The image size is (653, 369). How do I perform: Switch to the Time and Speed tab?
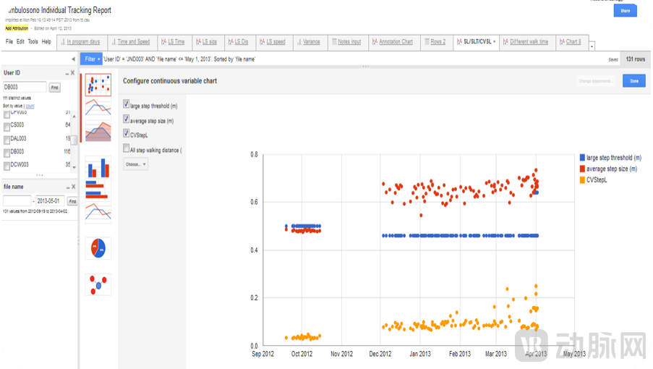click(132, 42)
